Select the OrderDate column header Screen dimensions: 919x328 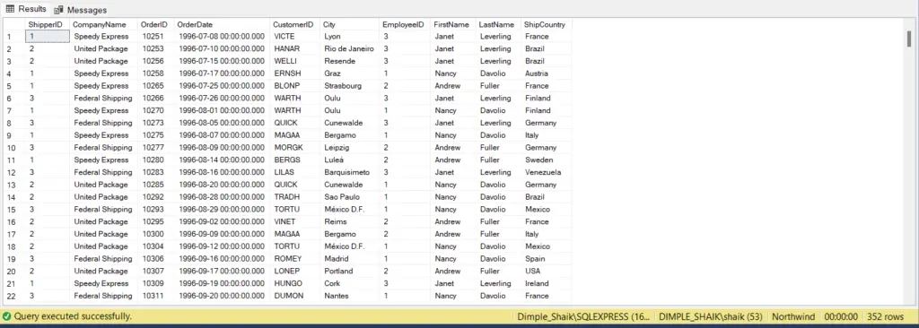[x=222, y=24]
